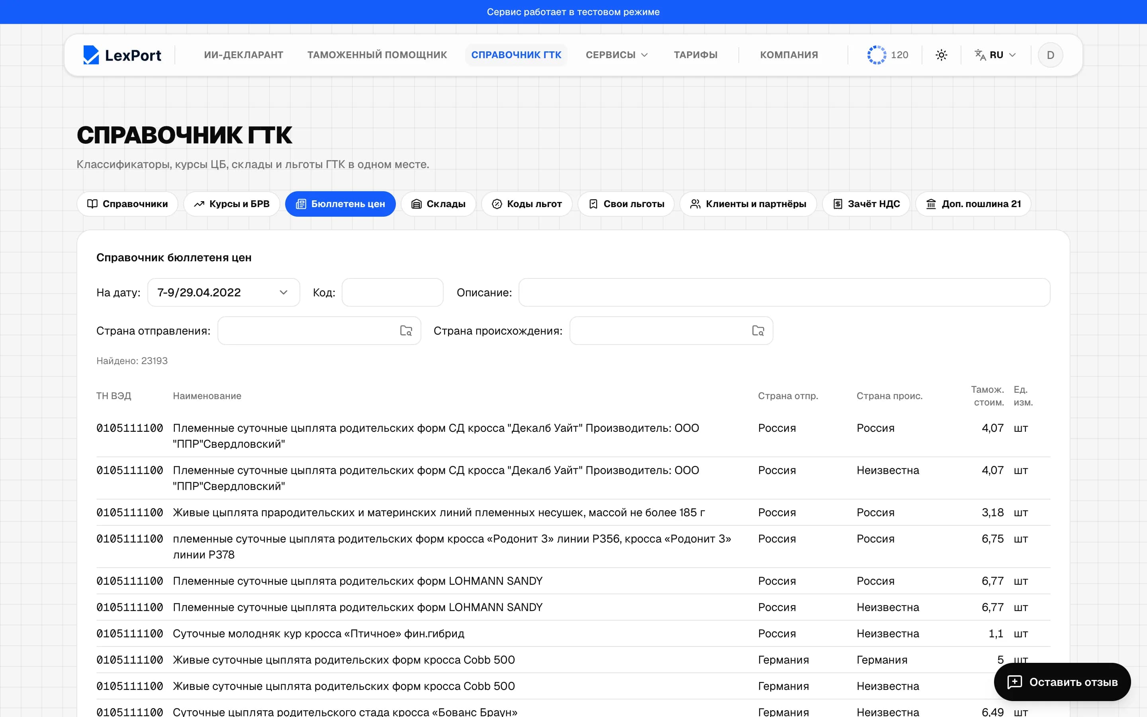The width and height of the screenshot is (1147, 717).
Task: Click the Найдено: 23193 count text
Action: tap(132, 361)
